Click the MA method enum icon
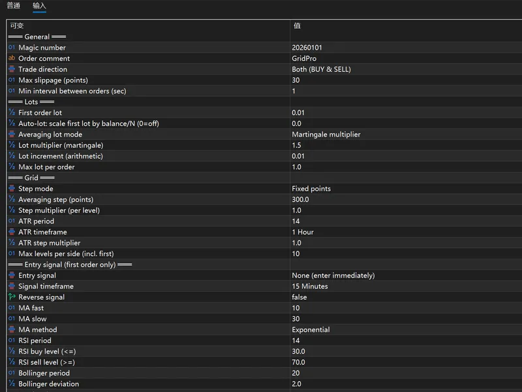 click(x=12, y=329)
